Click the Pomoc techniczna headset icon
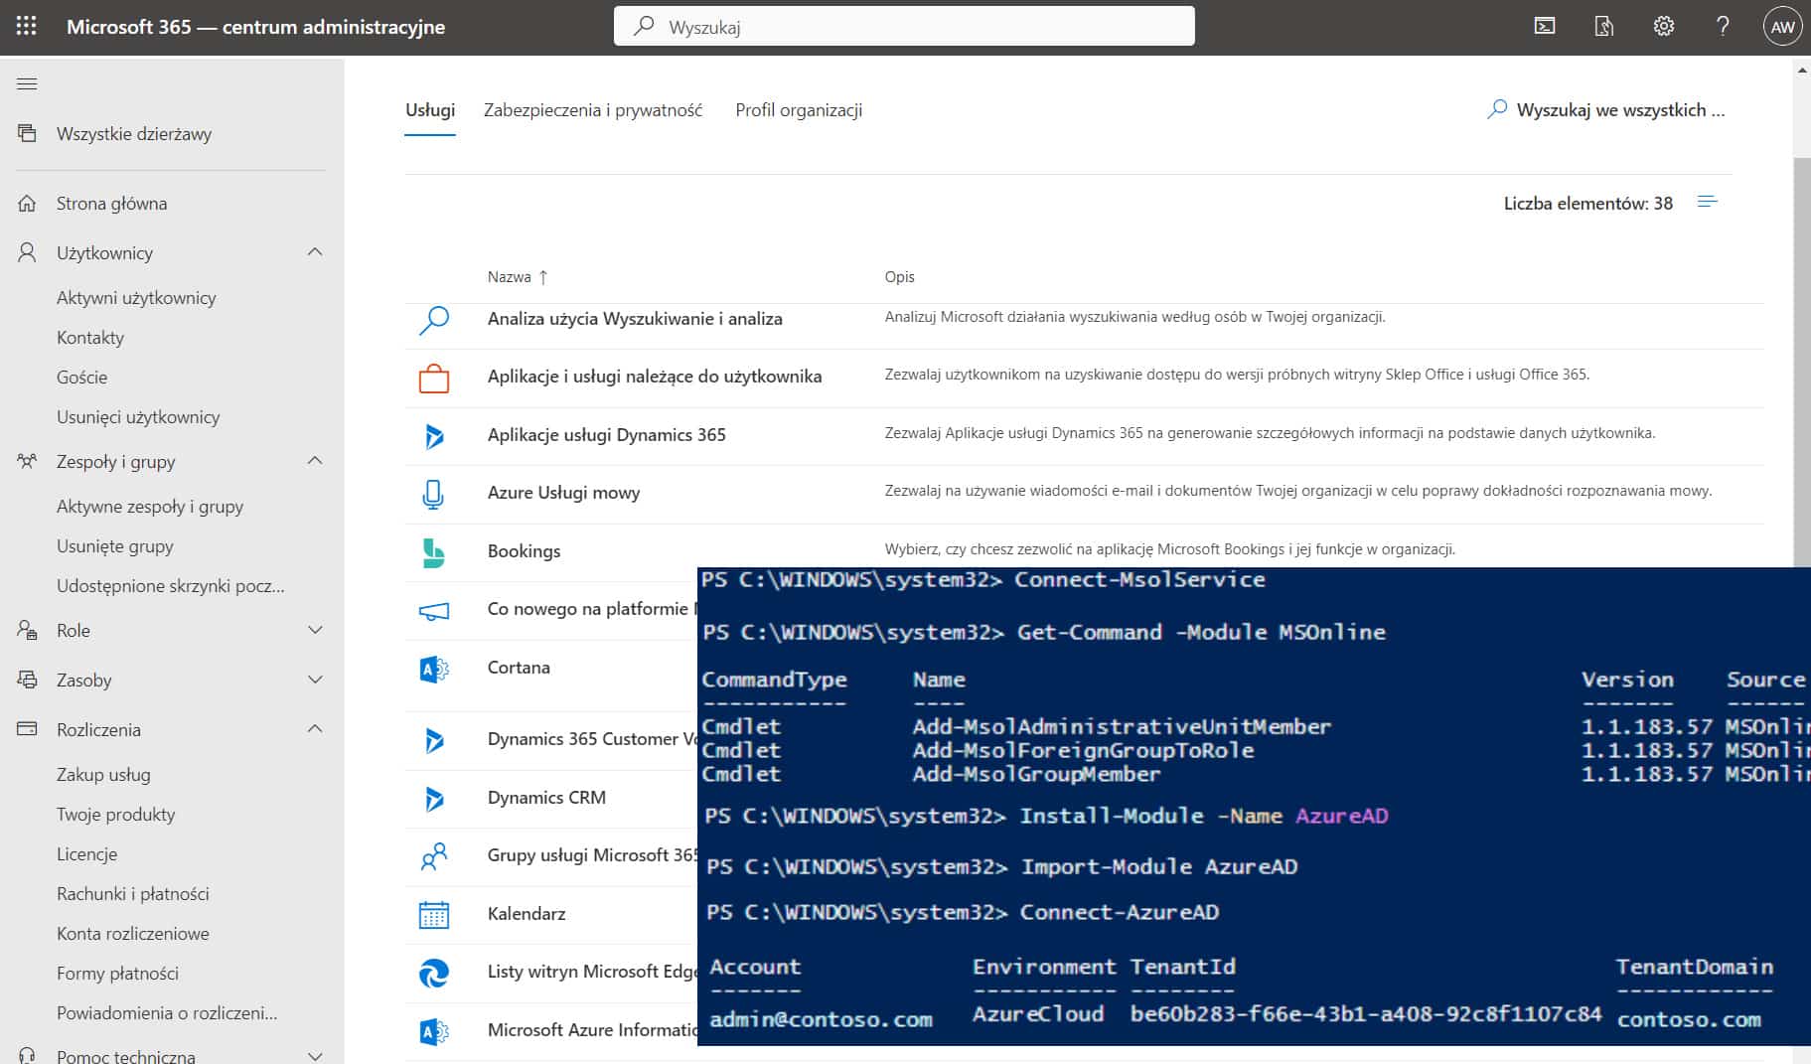1811x1064 pixels. pos(27,1055)
